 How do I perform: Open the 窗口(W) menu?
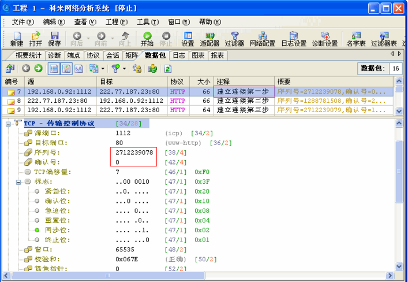(179, 22)
